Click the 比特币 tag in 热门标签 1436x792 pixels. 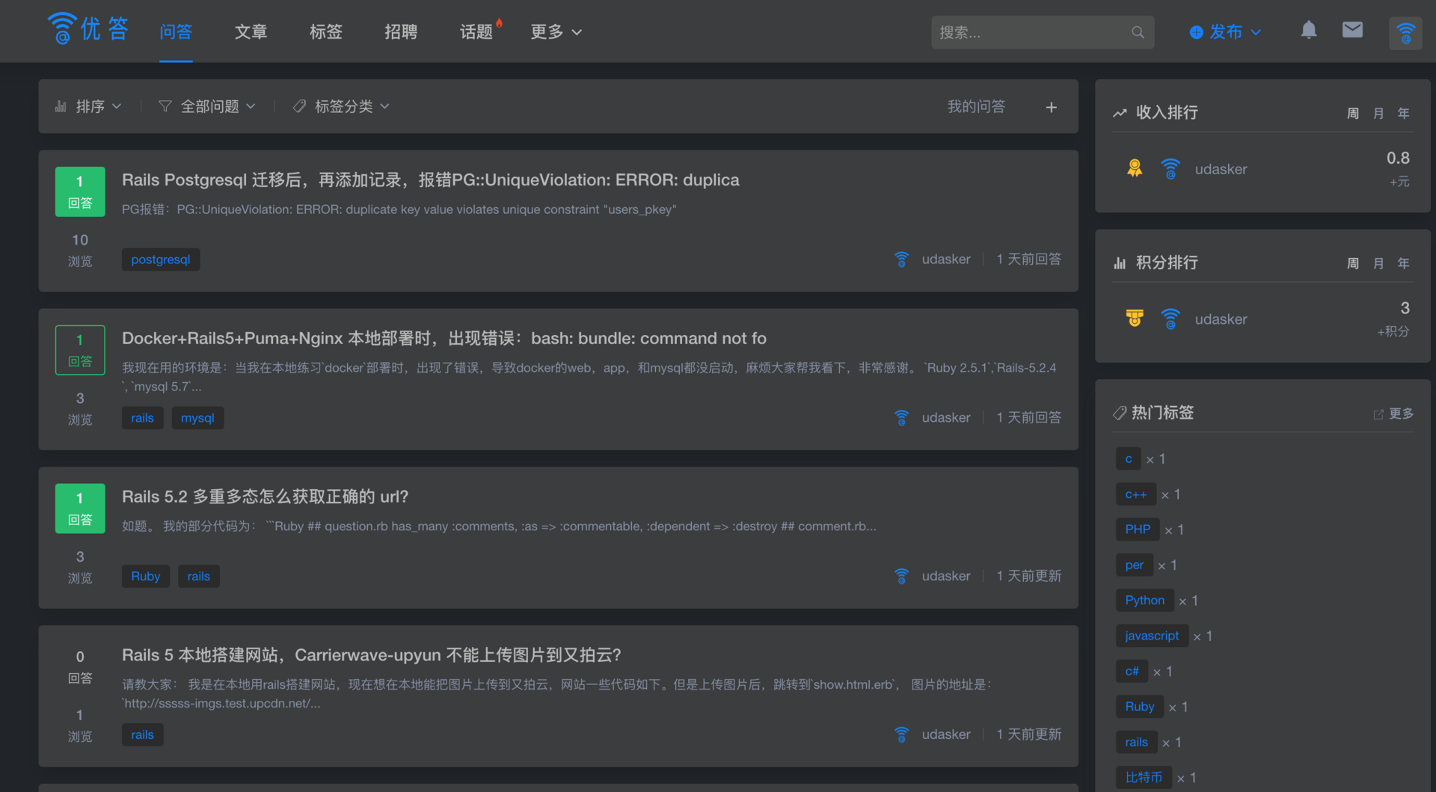coord(1144,778)
